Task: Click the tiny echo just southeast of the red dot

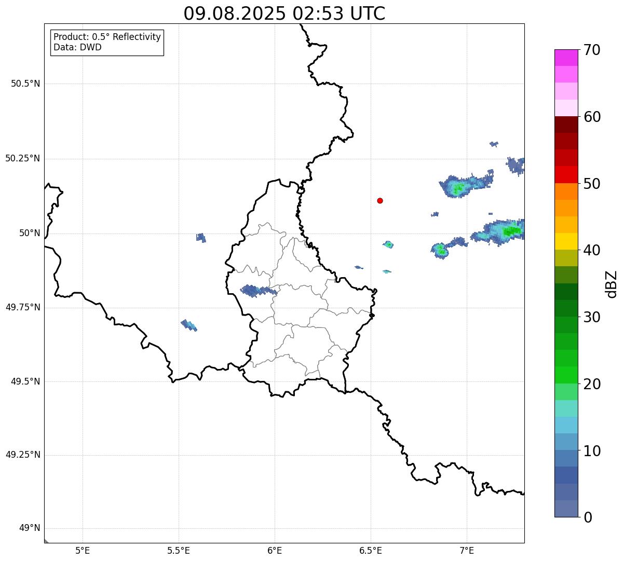Action: [x=388, y=244]
